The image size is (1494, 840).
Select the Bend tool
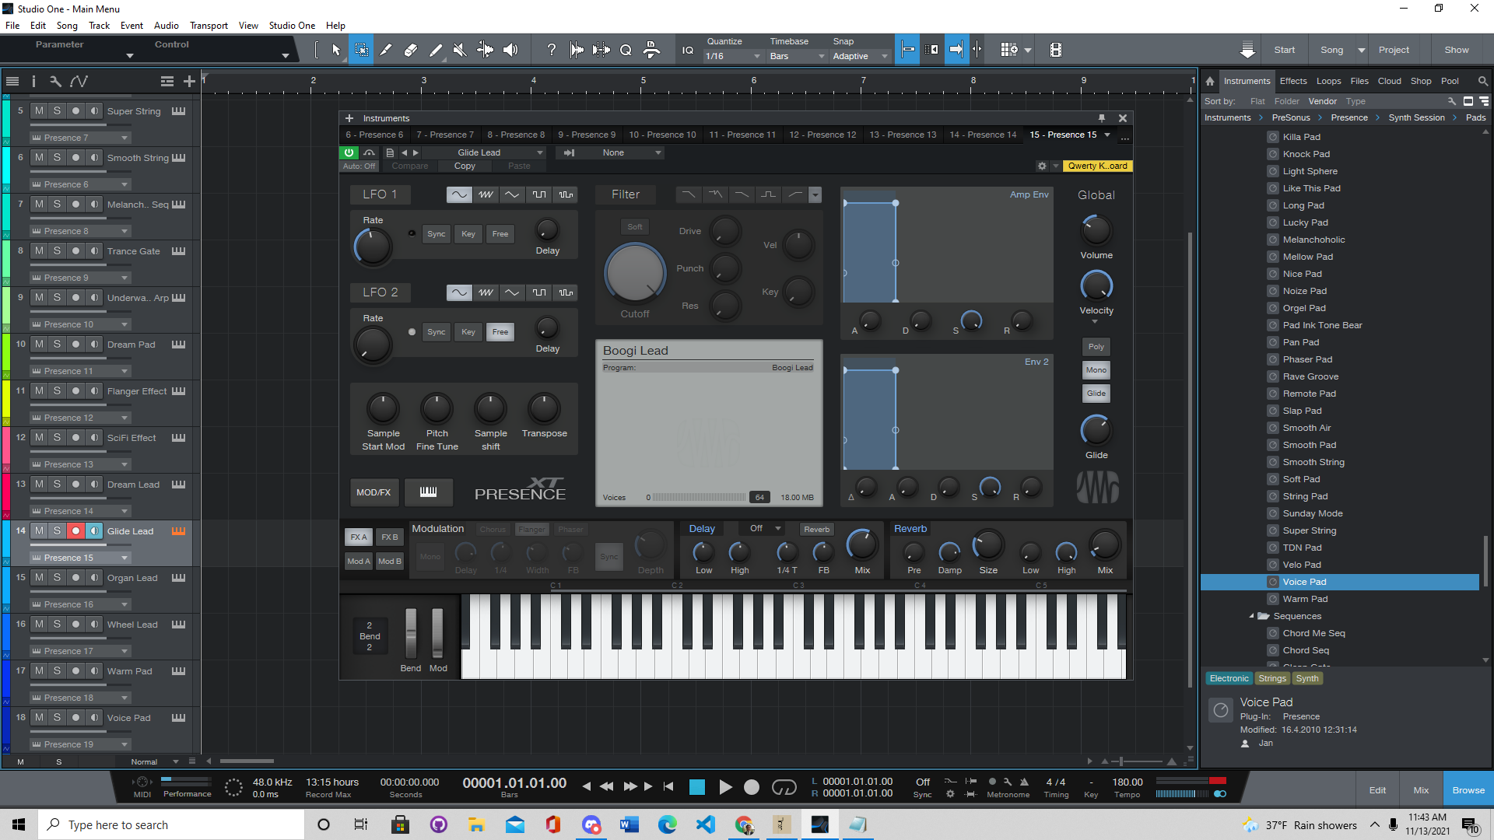tap(485, 50)
